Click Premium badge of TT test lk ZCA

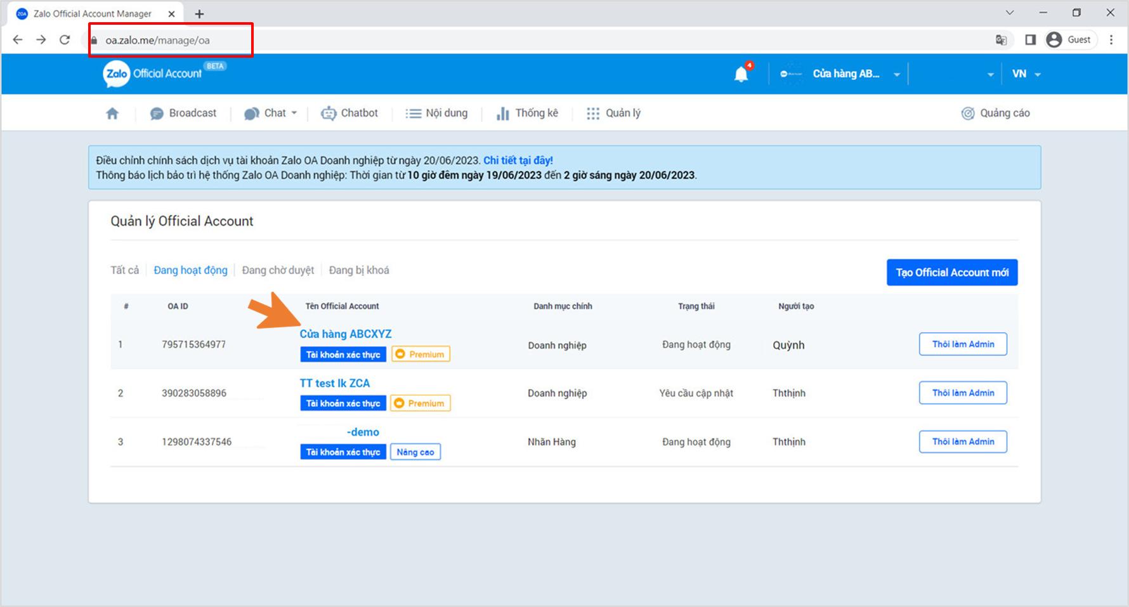421,403
